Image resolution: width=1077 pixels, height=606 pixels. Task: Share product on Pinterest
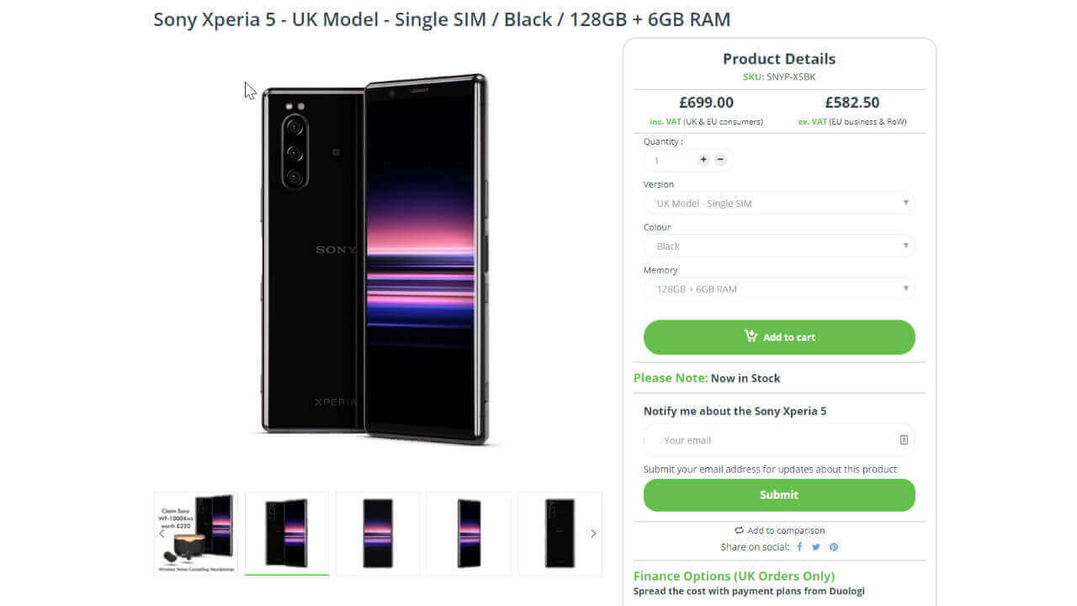click(x=834, y=547)
